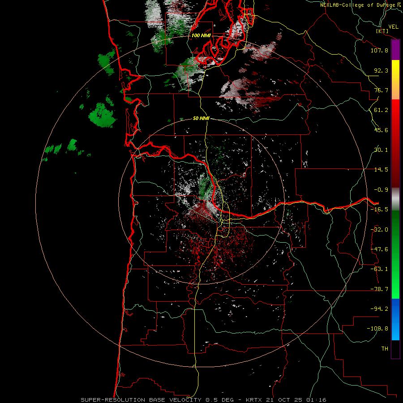Click the -0.9 legend value
403x403 pixels.
coord(381,190)
